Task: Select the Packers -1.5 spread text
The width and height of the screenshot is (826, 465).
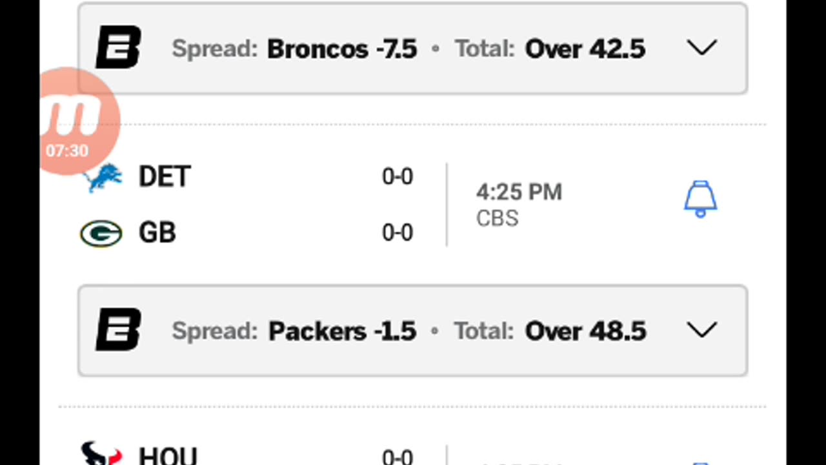Action: pyautogui.click(x=342, y=331)
